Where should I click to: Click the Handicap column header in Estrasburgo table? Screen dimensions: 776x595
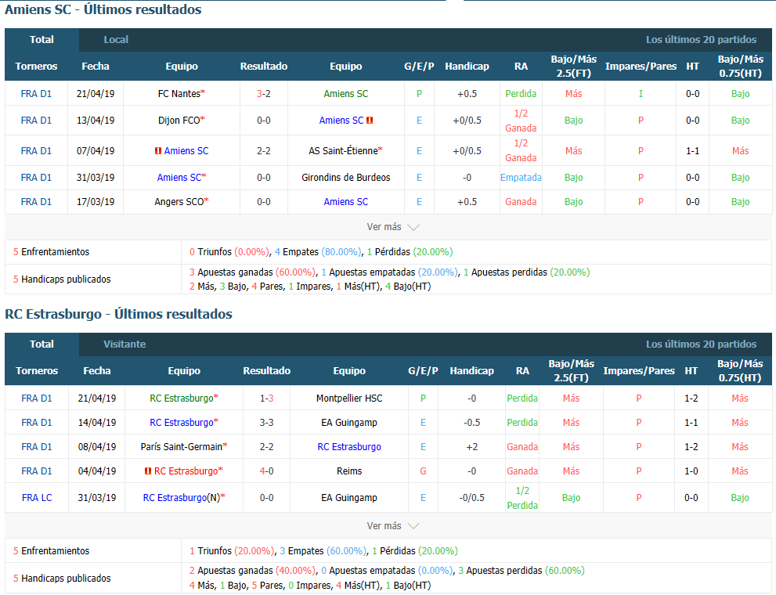point(471,371)
